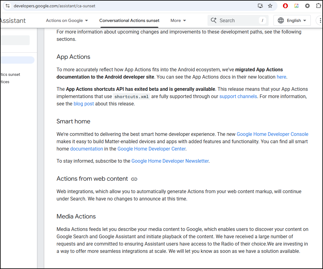The width and height of the screenshot is (323, 269).
Task: Click the 'tics sunset' sidebar item
Action: (x=10, y=74)
